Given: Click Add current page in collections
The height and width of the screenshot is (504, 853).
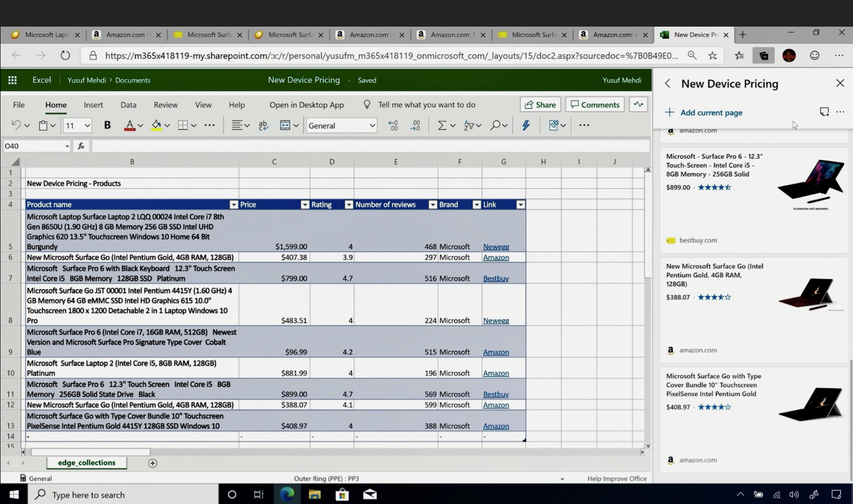Looking at the screenshot, I should click(x=704, y=112).
